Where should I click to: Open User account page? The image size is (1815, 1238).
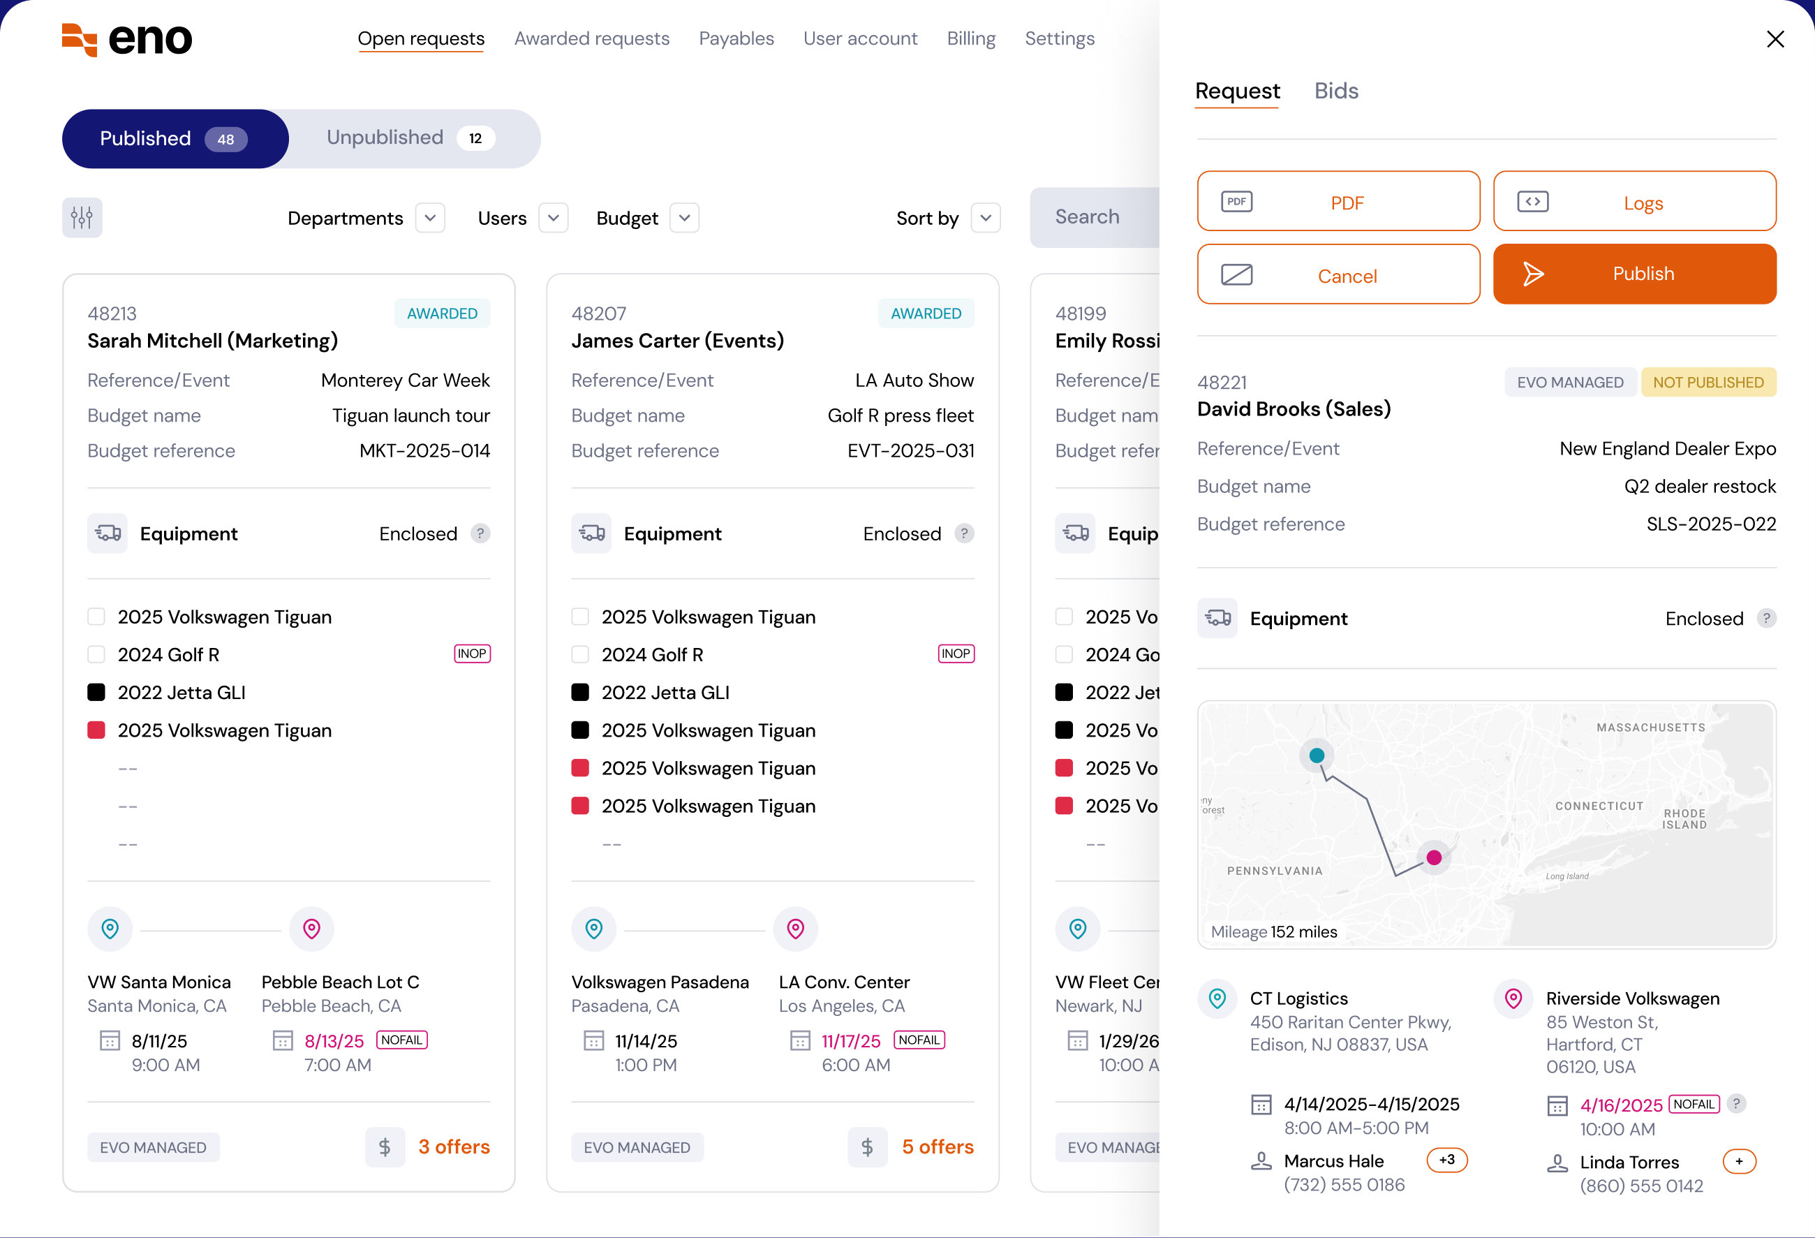click(861, 38)
